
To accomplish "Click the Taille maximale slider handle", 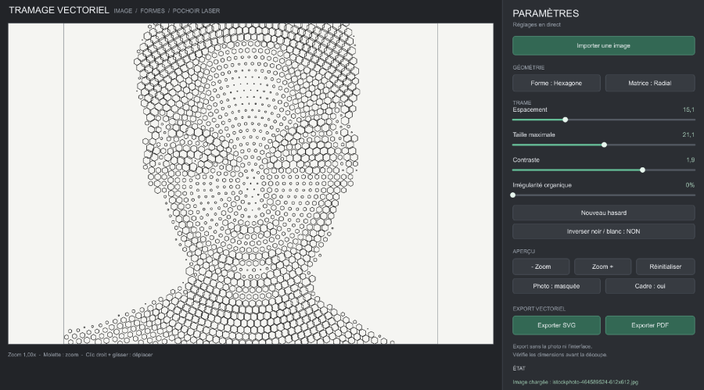I will (x=605, y=145).
